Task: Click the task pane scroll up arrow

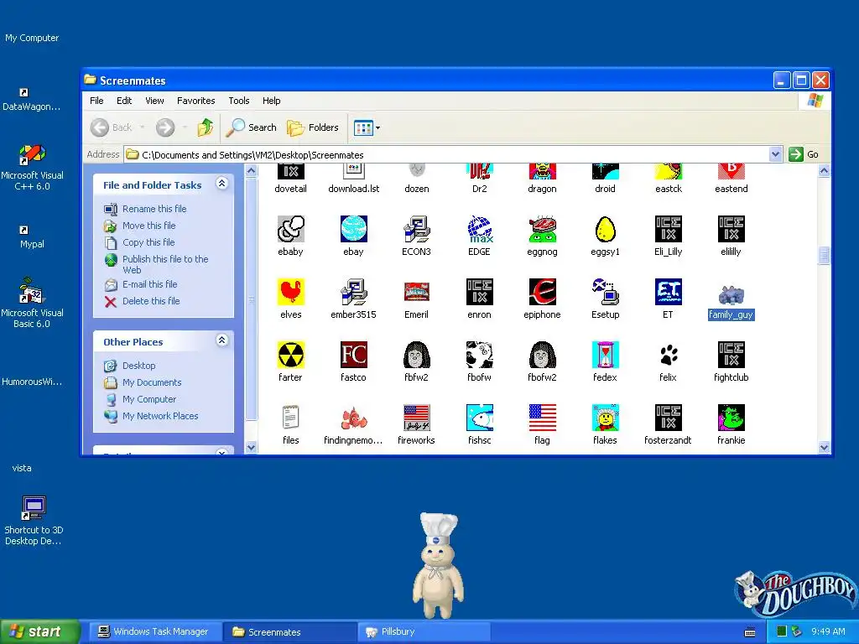Action: (251, 171)
